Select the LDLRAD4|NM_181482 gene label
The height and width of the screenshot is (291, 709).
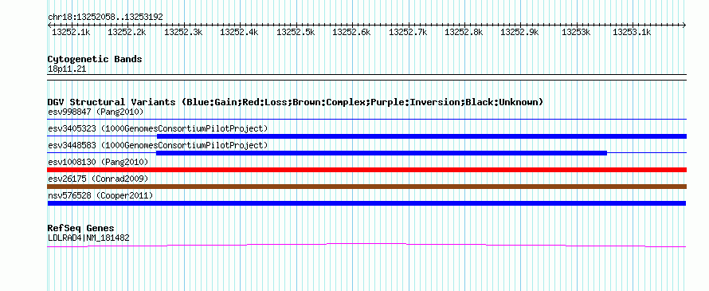(x=88, y=237)
